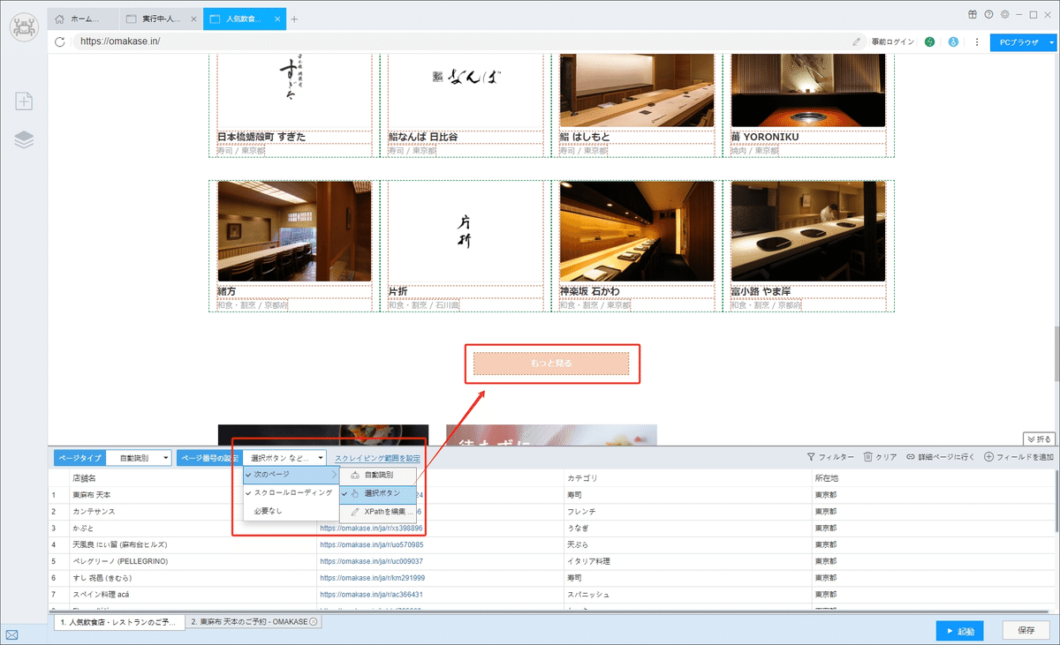Click the 店舗名 column header
This screenshot has height=645, width=1060.
click(191, 477)
